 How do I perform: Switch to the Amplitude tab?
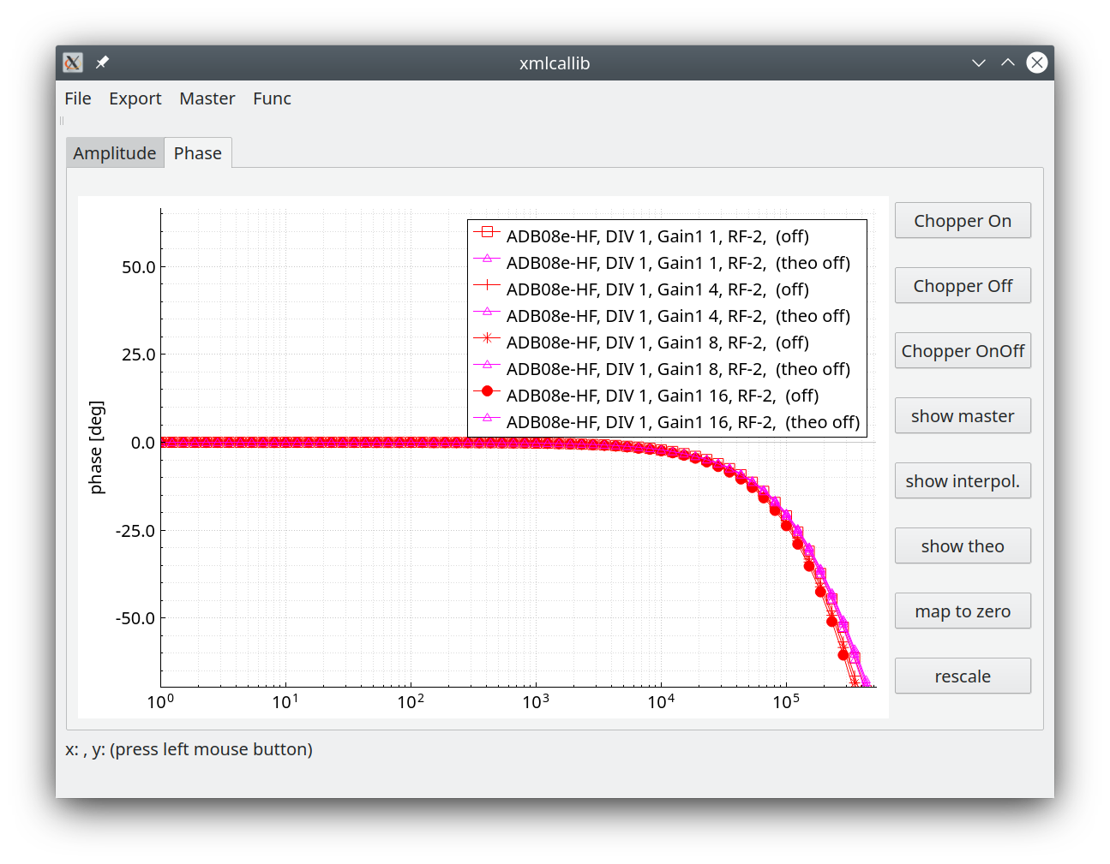[x=115, y=153]
